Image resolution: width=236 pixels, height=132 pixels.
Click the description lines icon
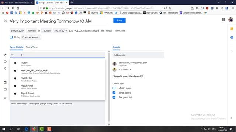click(5, 98)
